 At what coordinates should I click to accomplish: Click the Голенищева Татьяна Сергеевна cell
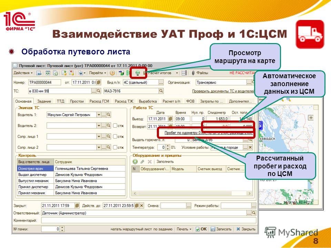(x=90, y=168)
